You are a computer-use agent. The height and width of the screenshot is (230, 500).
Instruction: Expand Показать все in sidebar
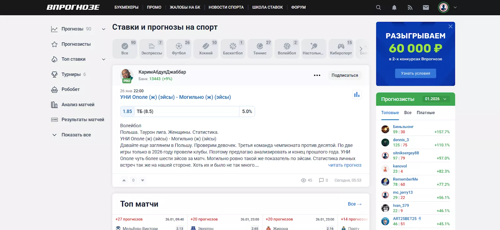(x=71, y=135)
